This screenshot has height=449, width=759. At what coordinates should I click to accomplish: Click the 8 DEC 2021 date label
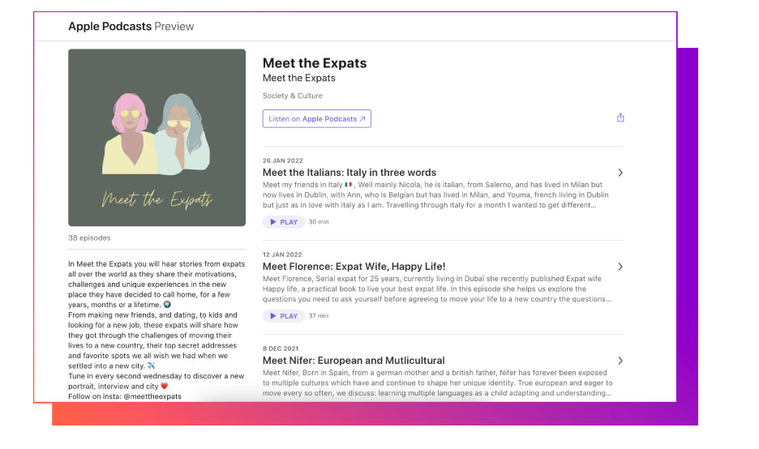[281, 349]
